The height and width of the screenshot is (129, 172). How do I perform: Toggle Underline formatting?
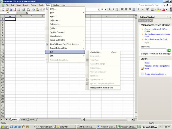coord(117,10)
